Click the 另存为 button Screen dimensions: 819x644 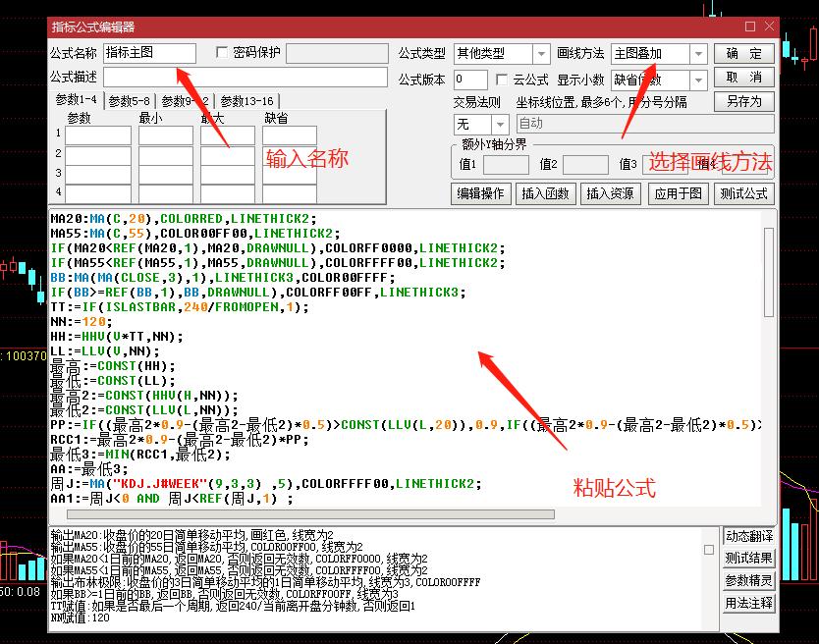coord(743,101)
